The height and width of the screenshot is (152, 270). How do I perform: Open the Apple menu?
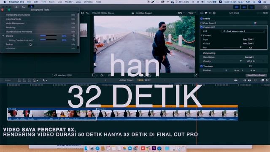[5, 2]
